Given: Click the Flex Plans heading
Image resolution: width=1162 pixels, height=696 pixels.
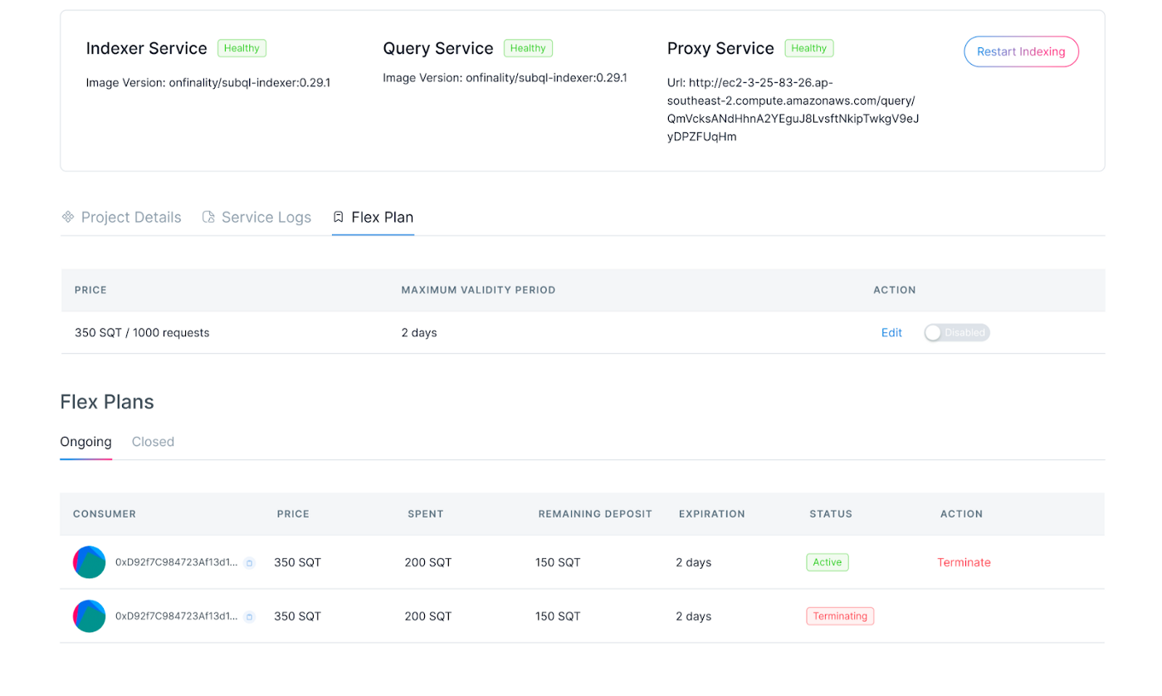Looking at the screenshot, I should pos(107,402).
